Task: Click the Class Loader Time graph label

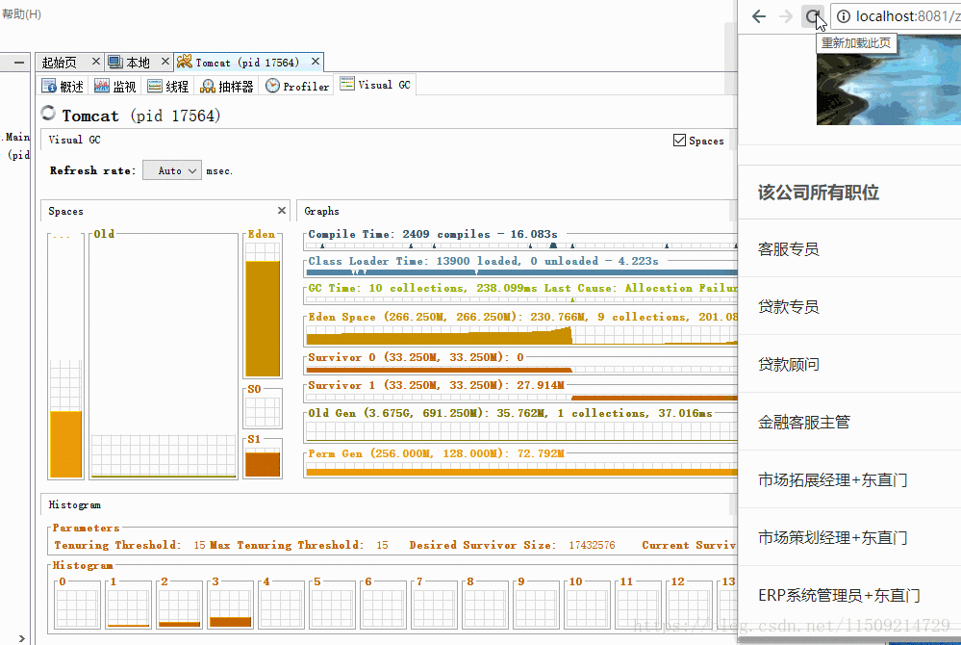Action: click(x=484, y=261)
